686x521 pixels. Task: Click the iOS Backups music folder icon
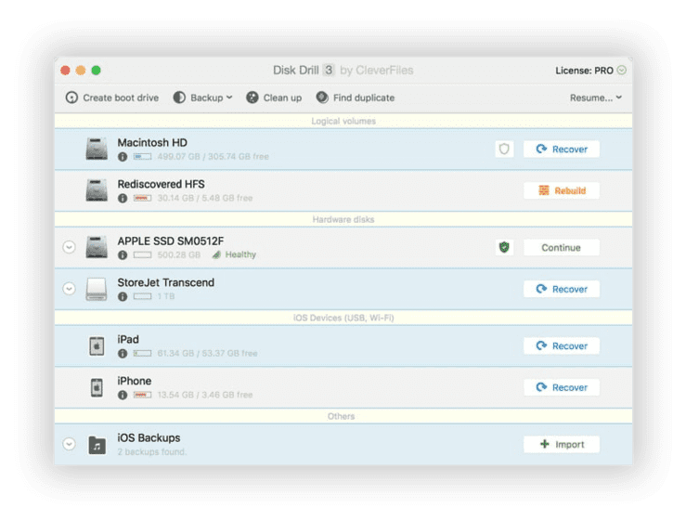click(97, 445)
